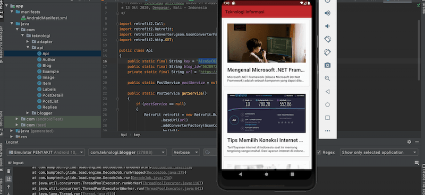425x195 pixels.
Task: Open the Blog class file
Action: tap(47, 66)
